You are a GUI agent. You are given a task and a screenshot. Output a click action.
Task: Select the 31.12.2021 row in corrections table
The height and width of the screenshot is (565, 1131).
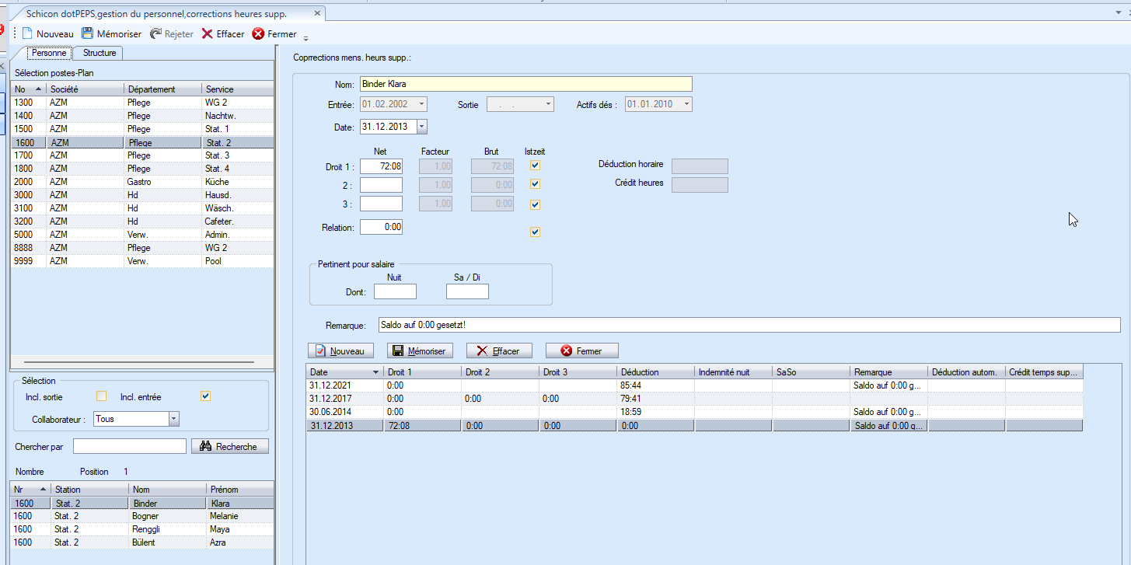pos(345,385)
